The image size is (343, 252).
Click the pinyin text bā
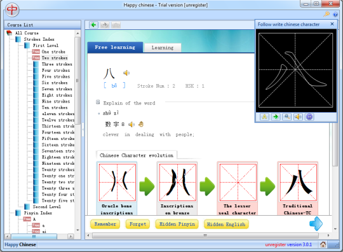click(114, 86)
